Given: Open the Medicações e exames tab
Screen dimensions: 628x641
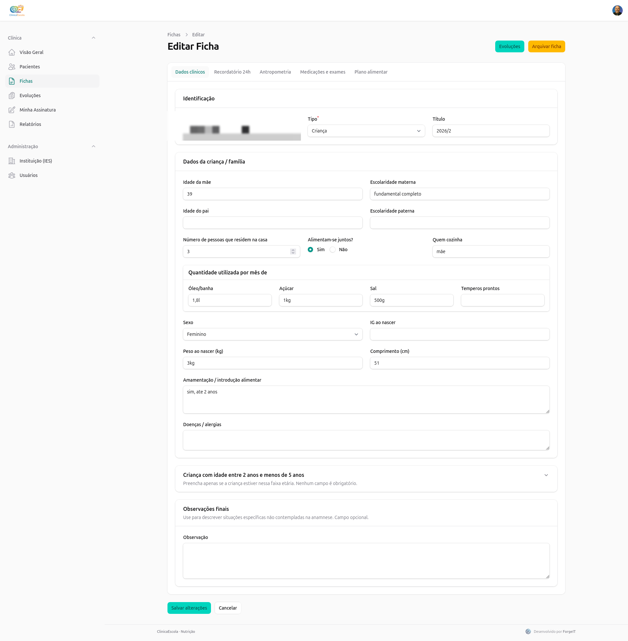Looking at the screenshot, I should pos(323,72).
